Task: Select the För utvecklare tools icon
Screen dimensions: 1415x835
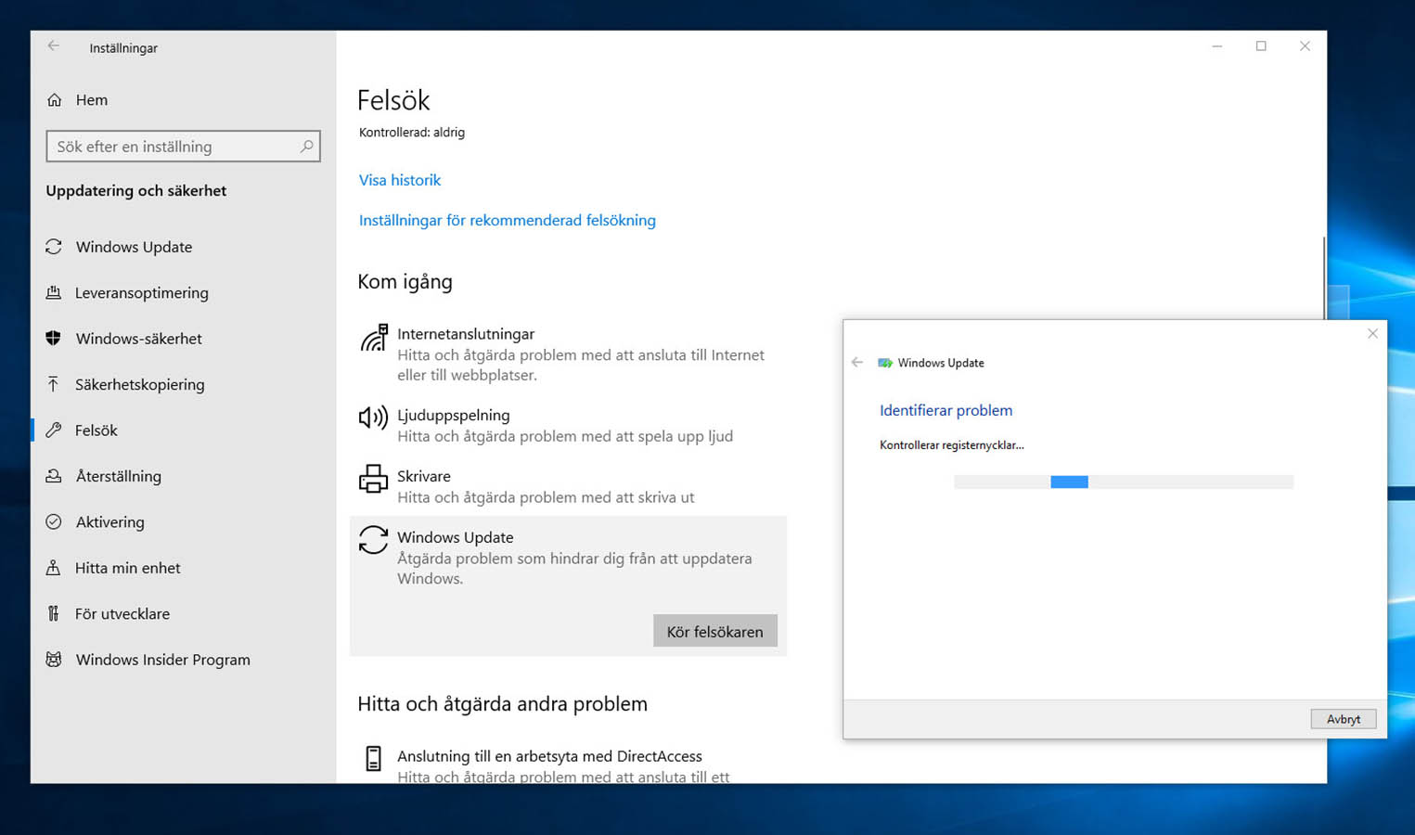Action: click(x=56, y=613)
